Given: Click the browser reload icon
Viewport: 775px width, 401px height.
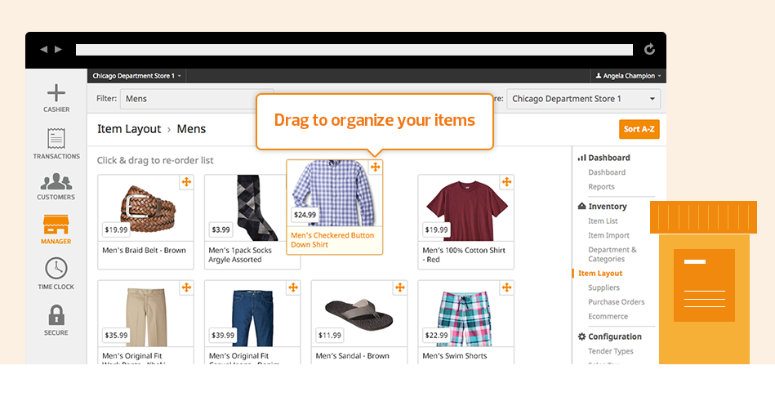Looking at the screenshot, I should point(649,49).
